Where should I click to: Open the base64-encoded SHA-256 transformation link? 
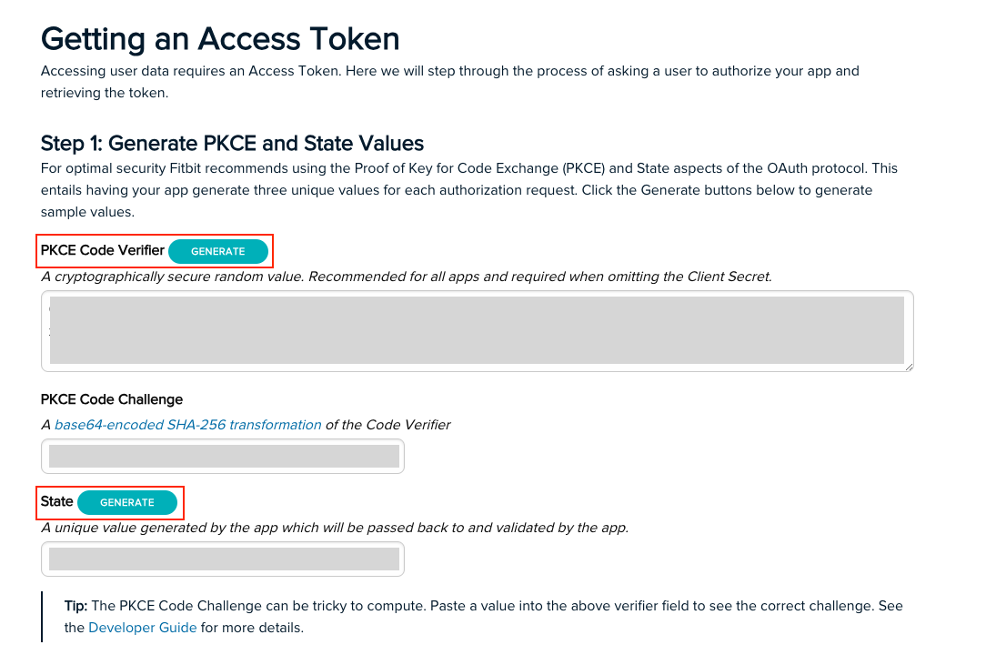pyautogui.click(x=187, y=424)
